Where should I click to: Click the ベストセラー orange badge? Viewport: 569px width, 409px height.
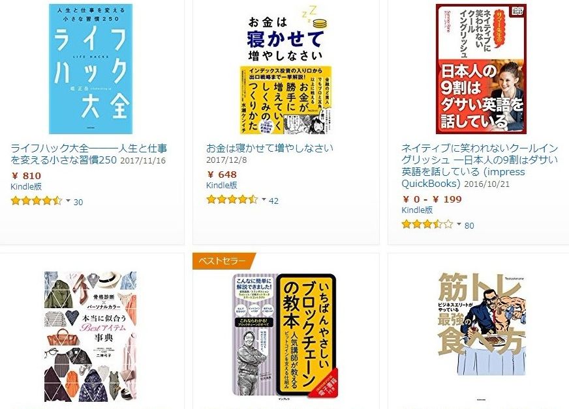tap(224, 261)
